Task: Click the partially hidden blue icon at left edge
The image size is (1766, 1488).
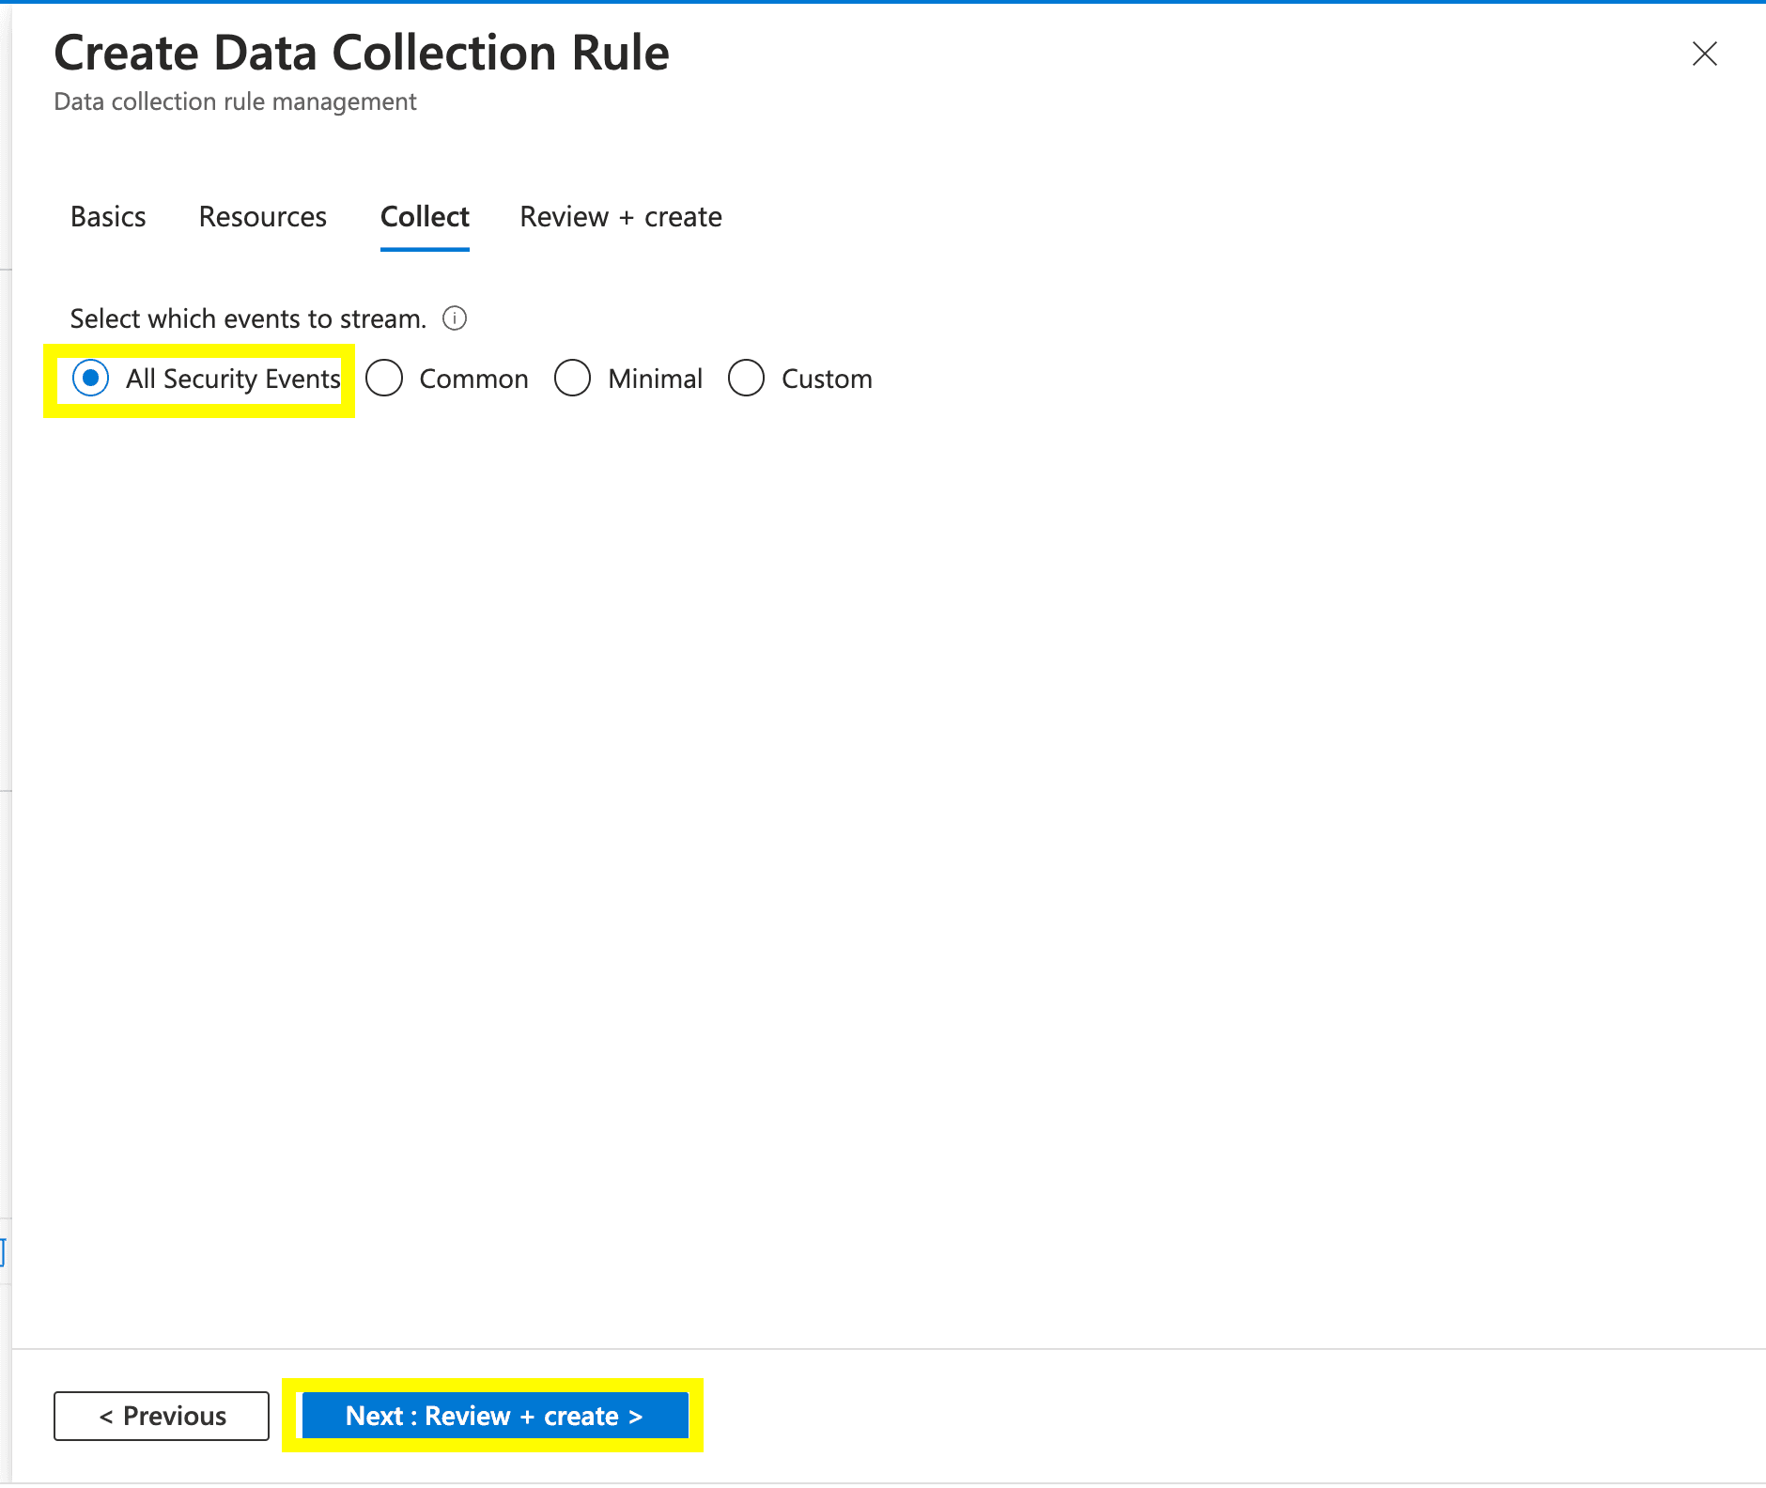Action: (x=3, y=1252)
